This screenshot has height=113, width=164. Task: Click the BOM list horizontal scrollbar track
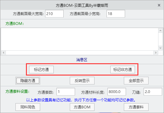[80, 53]
